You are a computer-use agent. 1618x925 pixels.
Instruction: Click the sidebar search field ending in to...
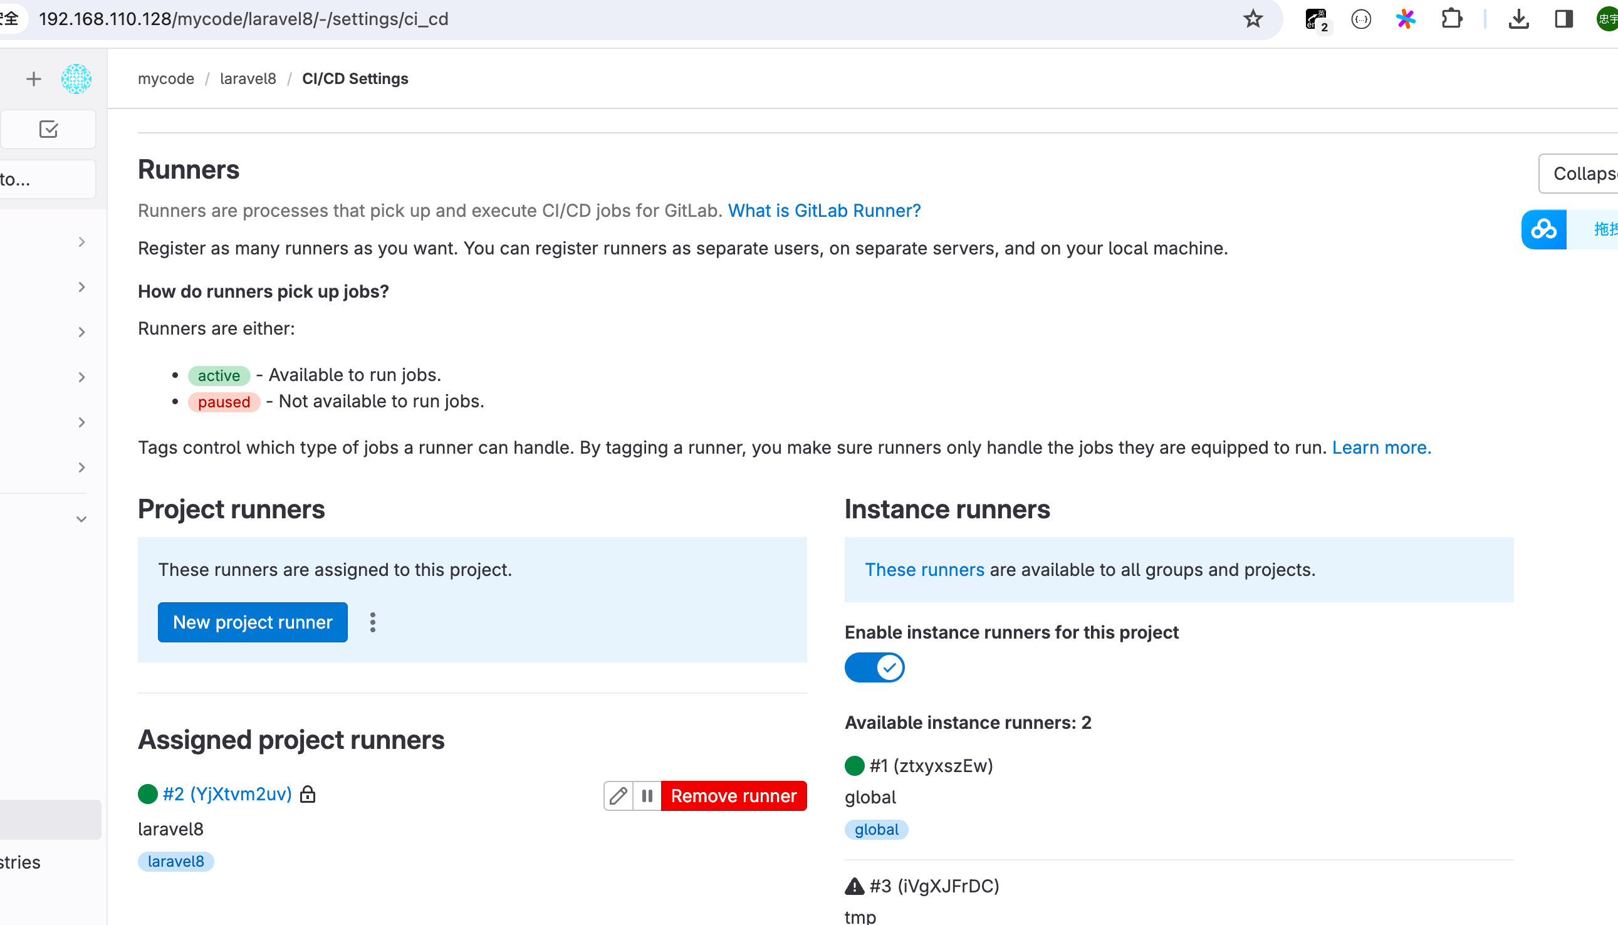coord(48,179)
